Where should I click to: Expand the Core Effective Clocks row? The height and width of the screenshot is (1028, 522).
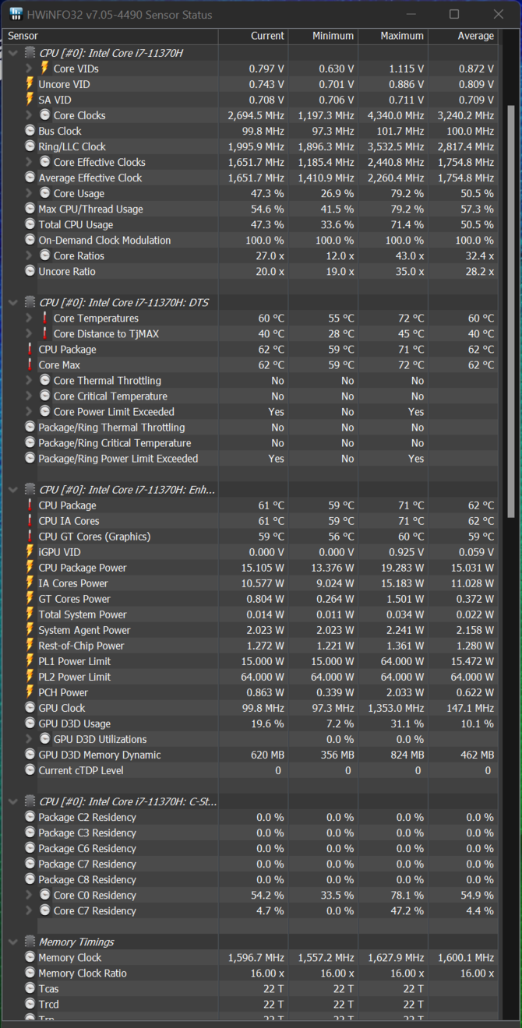click(29, 162)
